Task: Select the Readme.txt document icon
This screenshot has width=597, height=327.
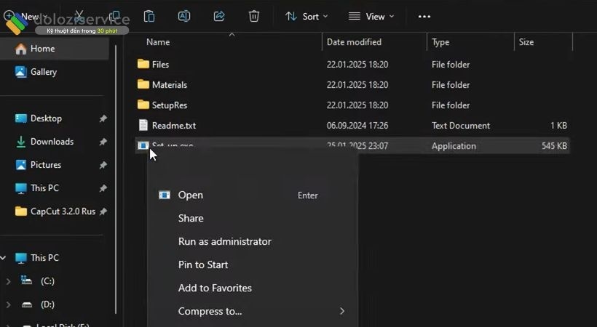Action: (143, 125)
